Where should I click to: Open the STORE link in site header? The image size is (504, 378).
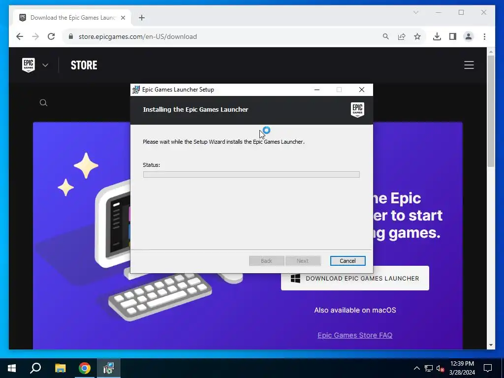click(x=84, y=65)
